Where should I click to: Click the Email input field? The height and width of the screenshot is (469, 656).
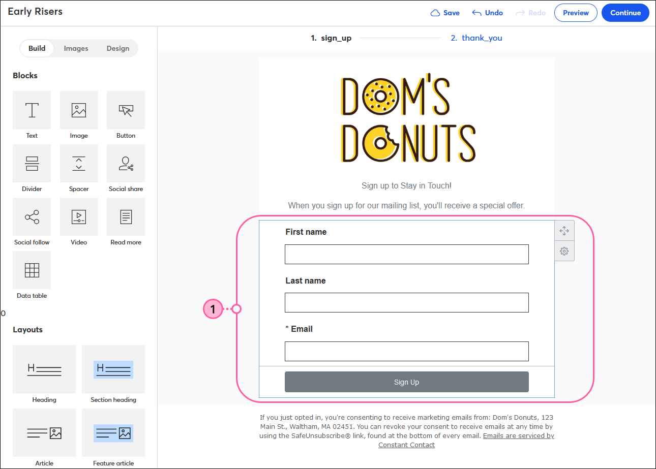[x=407, y=351]
